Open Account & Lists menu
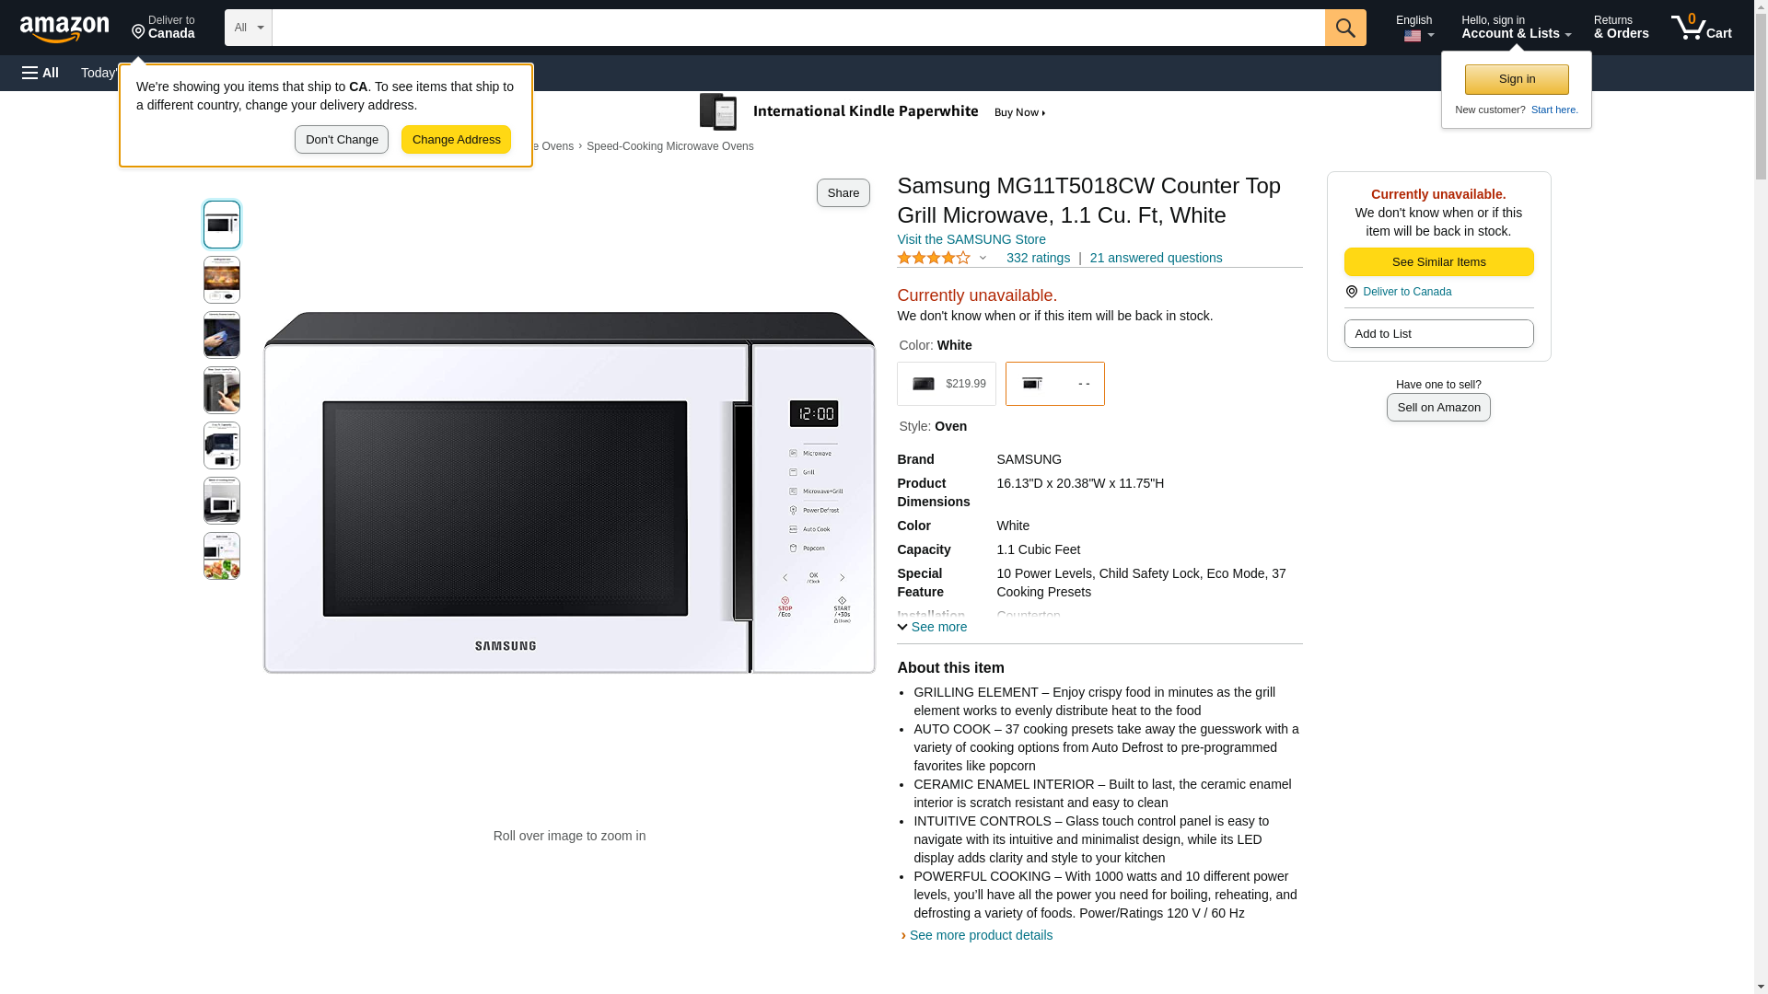This screenshot has width=1768, height=994. (1516, 27)
